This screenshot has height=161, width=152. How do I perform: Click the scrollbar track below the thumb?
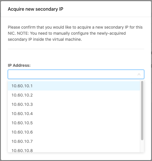click(x=142, y=146)
